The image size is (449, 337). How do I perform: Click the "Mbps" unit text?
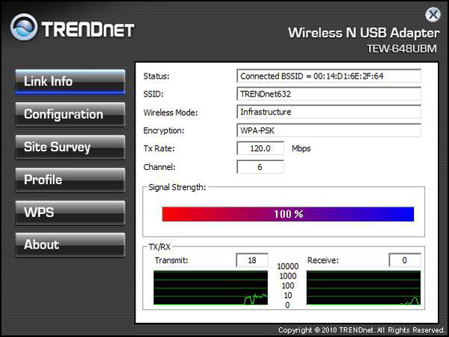tap(302, 148)
